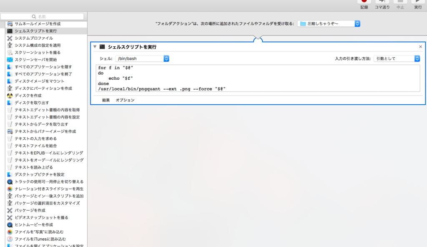Select システム構成の設定を適用 action icon
The image size is (427, 247).
pos(10,45)
